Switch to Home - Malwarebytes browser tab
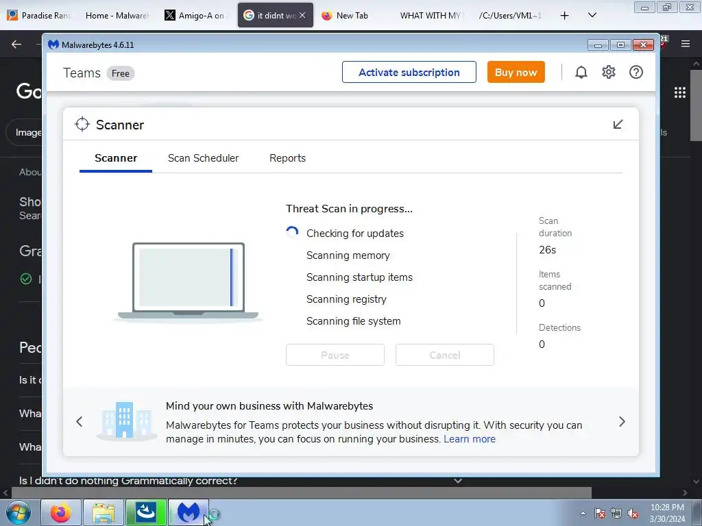This screenshot has height=526, width=702. tap(117, 15)
